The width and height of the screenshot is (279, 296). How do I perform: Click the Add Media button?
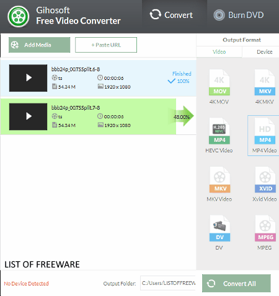click(x=39, y=45)
